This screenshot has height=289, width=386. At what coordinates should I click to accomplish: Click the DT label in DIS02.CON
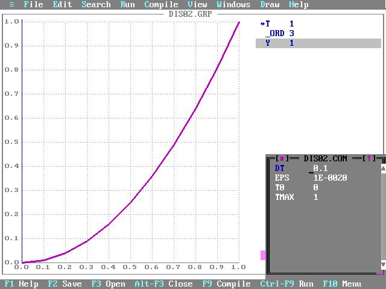click(x=280, y=169)
